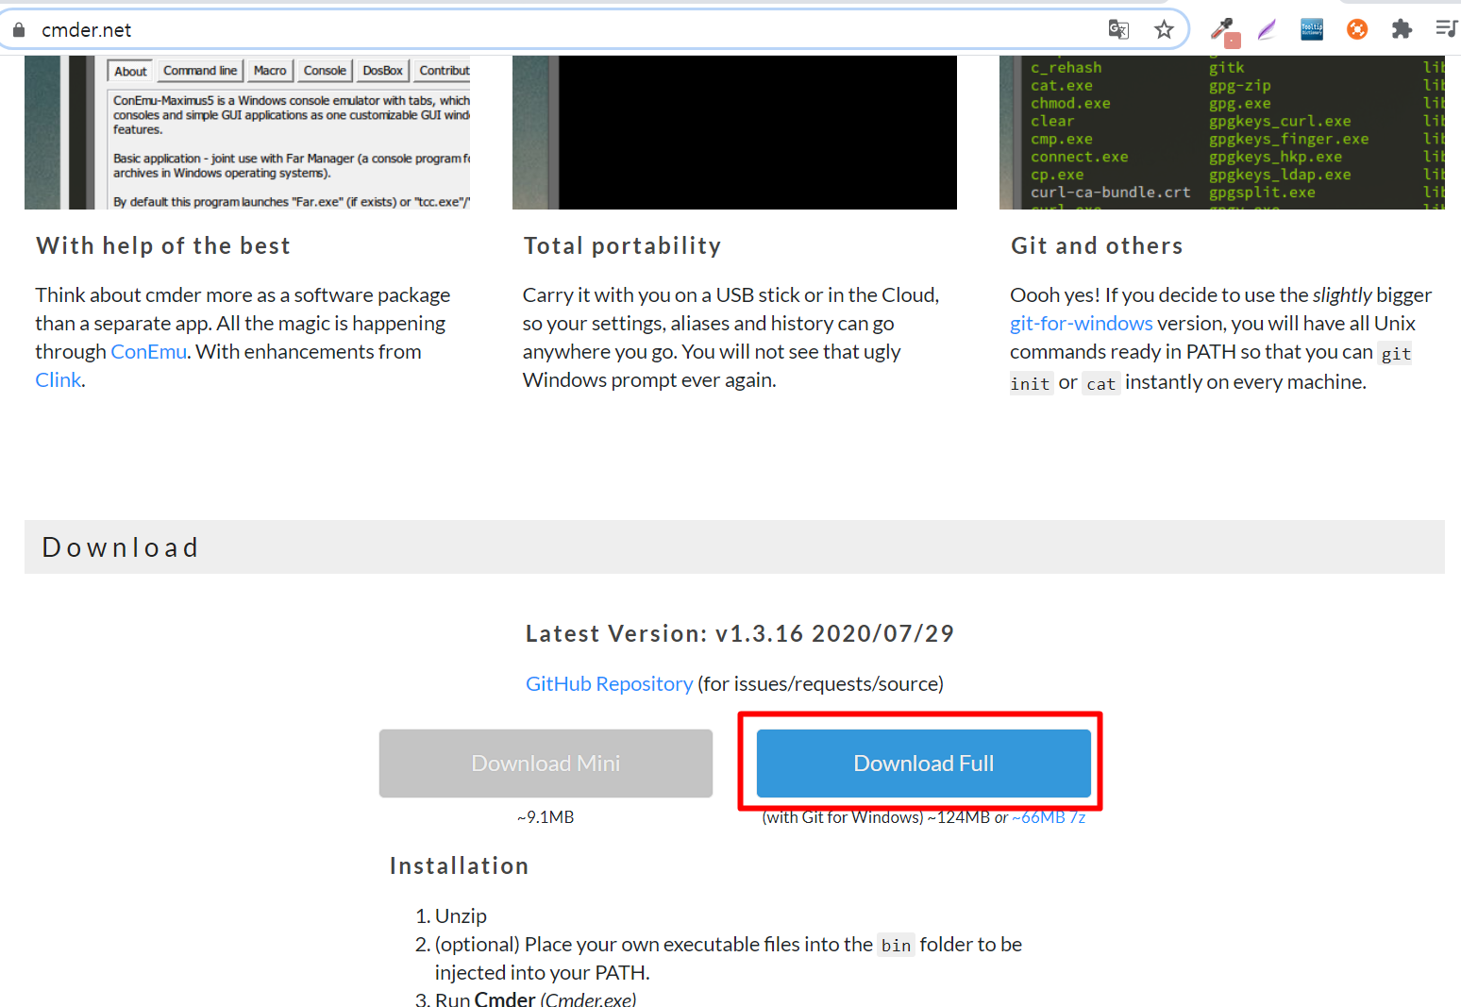Click the Download section header
The image size is (1461, 1007).
click(x=734, y=547)
